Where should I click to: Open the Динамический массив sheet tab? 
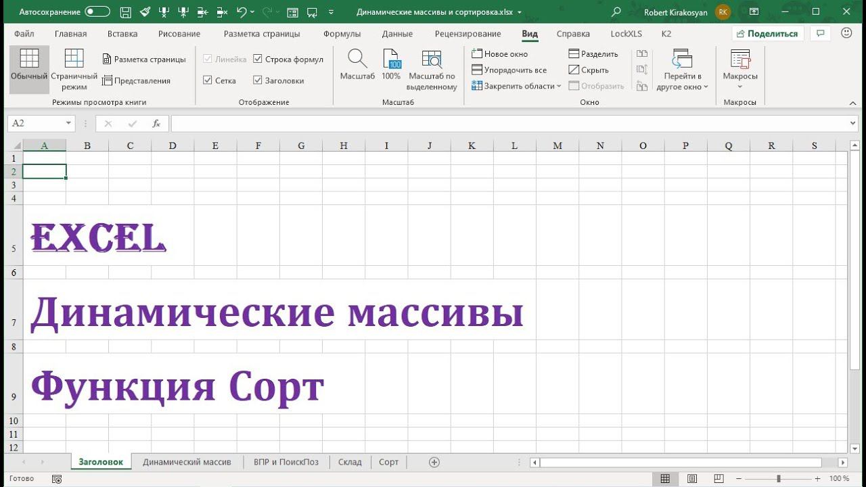187,462
